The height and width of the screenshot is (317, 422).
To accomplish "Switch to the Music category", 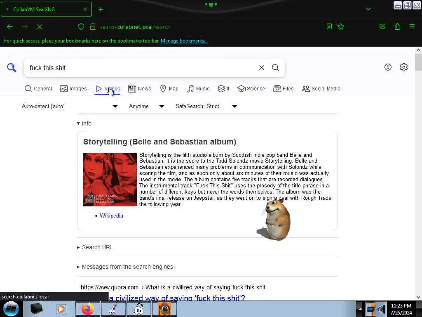I will coord(198,89).
